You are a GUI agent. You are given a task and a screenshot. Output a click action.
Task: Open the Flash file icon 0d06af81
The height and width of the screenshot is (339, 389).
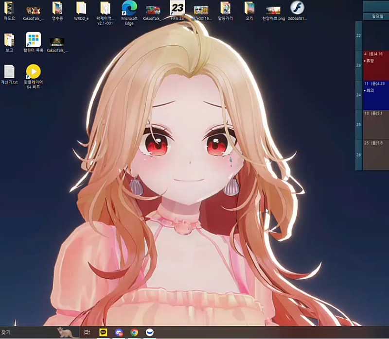coord(297,8)
